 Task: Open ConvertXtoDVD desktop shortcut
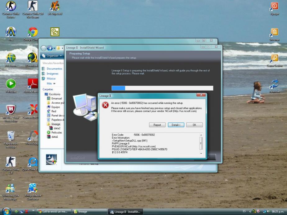[x=31, y=112]
